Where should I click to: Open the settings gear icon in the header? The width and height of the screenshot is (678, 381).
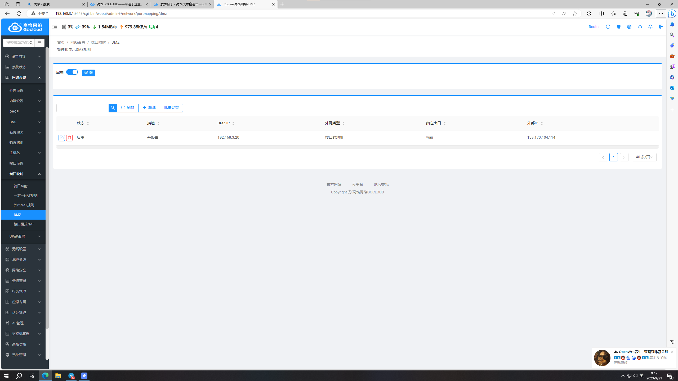[650, 27]
